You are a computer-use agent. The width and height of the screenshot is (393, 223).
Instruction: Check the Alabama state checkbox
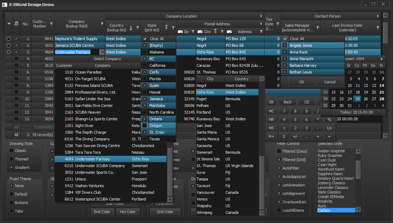point(144,52)
